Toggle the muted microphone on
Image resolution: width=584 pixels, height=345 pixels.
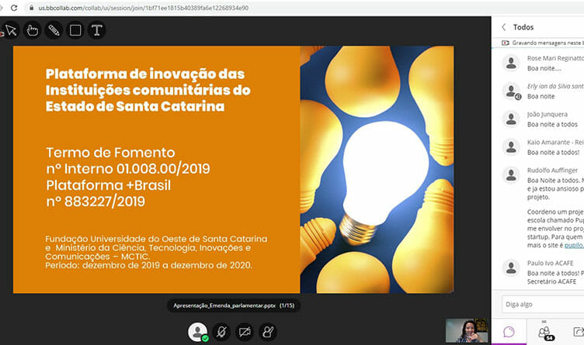click(x=221, y=332)
